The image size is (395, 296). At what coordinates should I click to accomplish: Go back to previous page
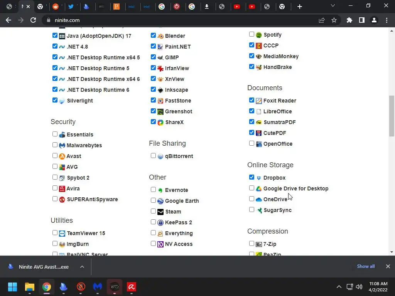(x=8, y=20)
